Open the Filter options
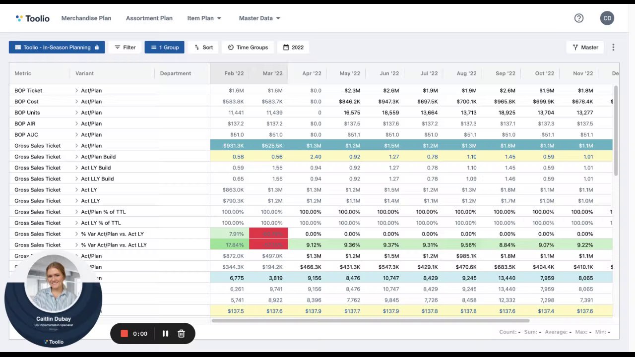This screenshot has height=357, width=635. 125,47
